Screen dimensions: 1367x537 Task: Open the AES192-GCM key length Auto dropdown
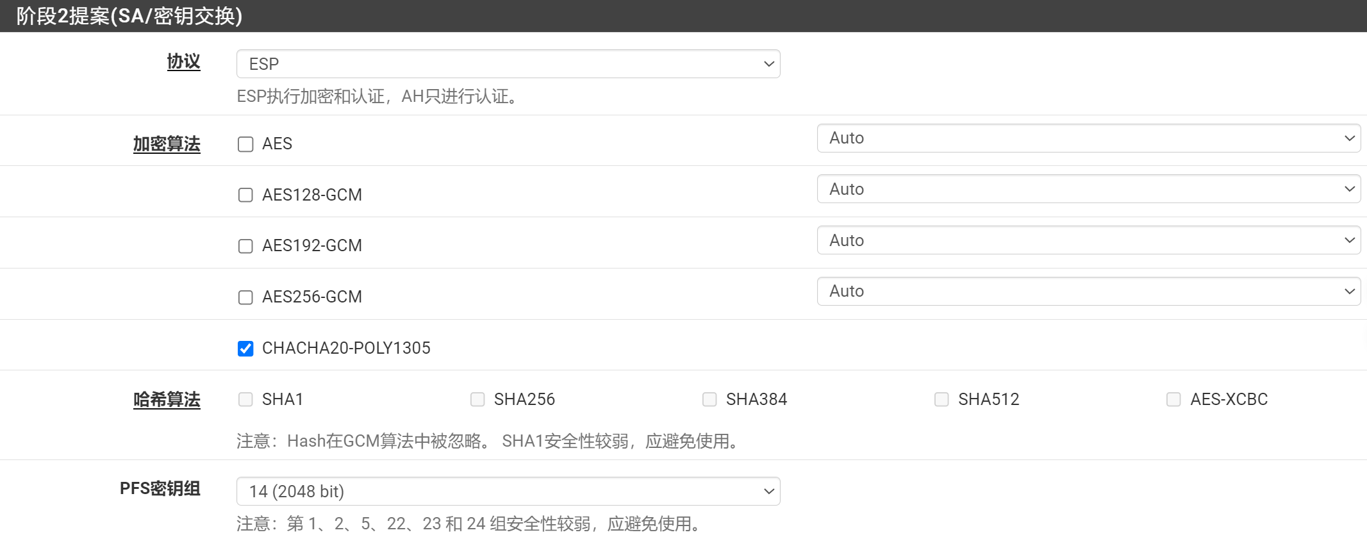1088,240
